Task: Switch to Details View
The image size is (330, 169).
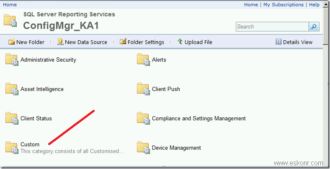Action: [x=294, y=42]
